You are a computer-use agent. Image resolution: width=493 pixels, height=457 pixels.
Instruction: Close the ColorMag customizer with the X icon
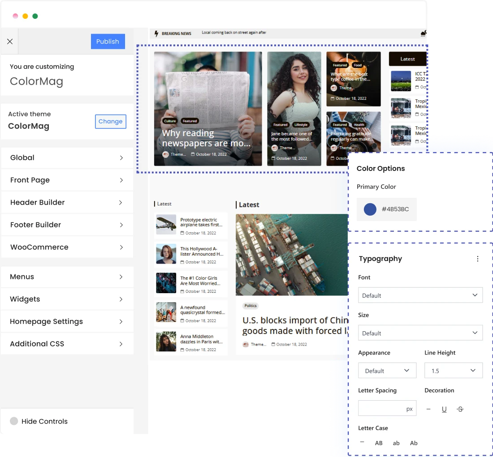(x=9, y=41)
